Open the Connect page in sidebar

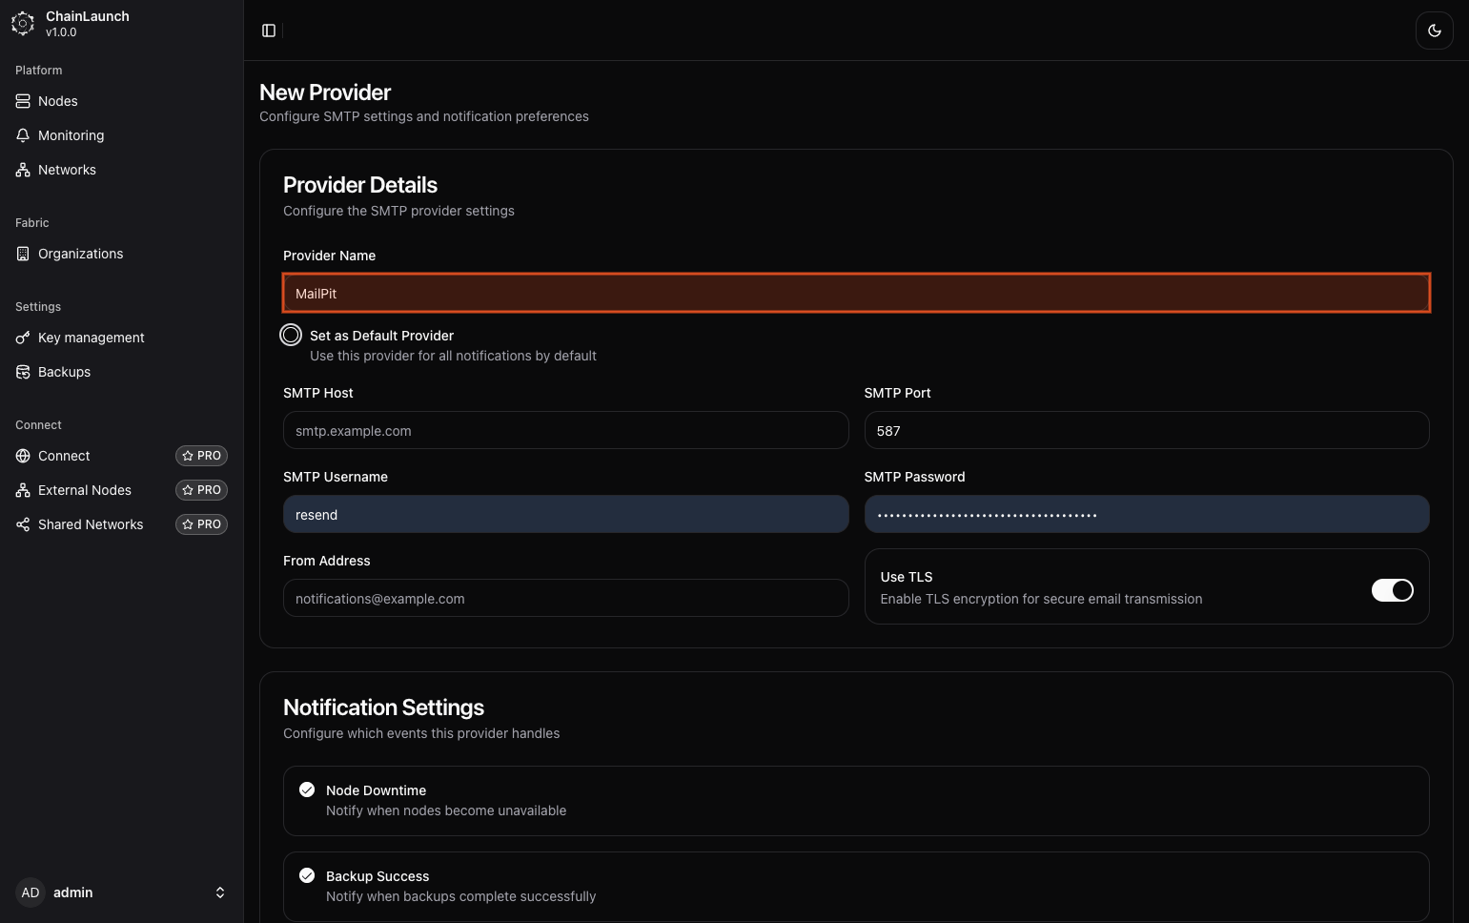pyautogui.click(x=64, y=456)
